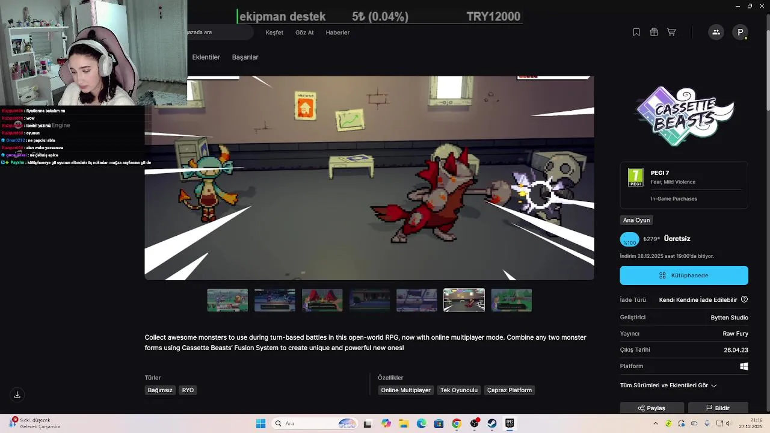Click the Paylaş button
This screenshot has height=433, width=770.
click(x=651, y=408)
